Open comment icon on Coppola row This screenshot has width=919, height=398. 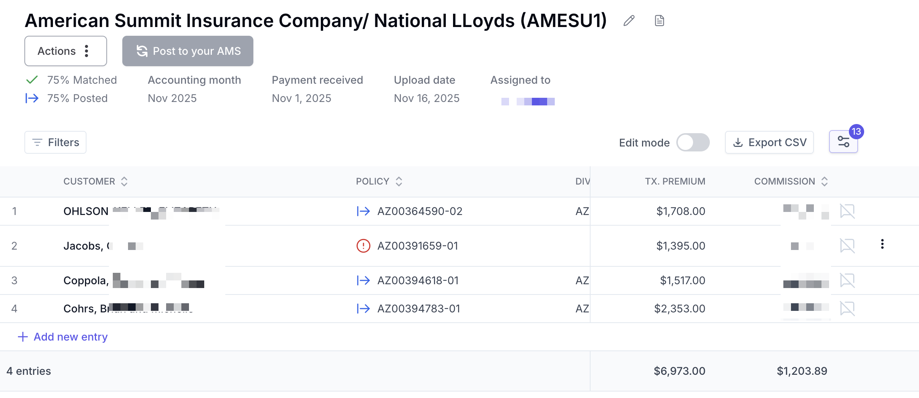[x=847, y=280]
